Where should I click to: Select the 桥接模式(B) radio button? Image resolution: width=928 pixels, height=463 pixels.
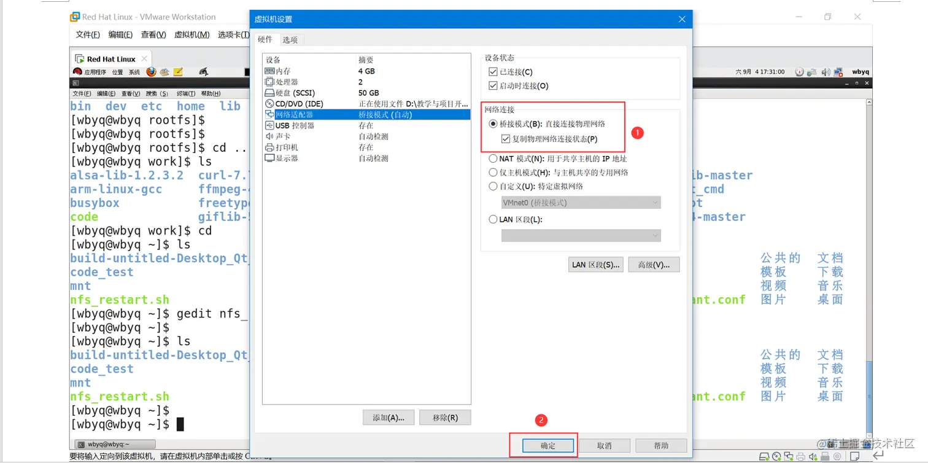[493, 124]
